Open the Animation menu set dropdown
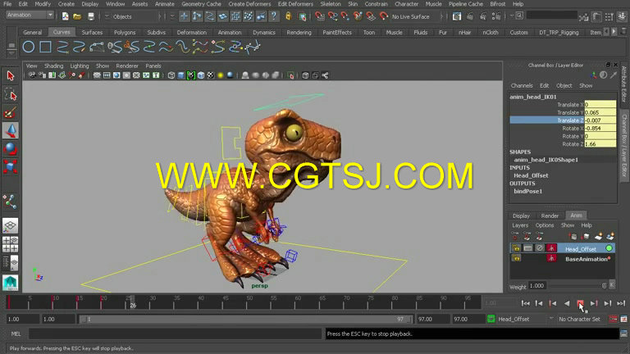Viewport: 630px width, 354px height. (30, 15)
